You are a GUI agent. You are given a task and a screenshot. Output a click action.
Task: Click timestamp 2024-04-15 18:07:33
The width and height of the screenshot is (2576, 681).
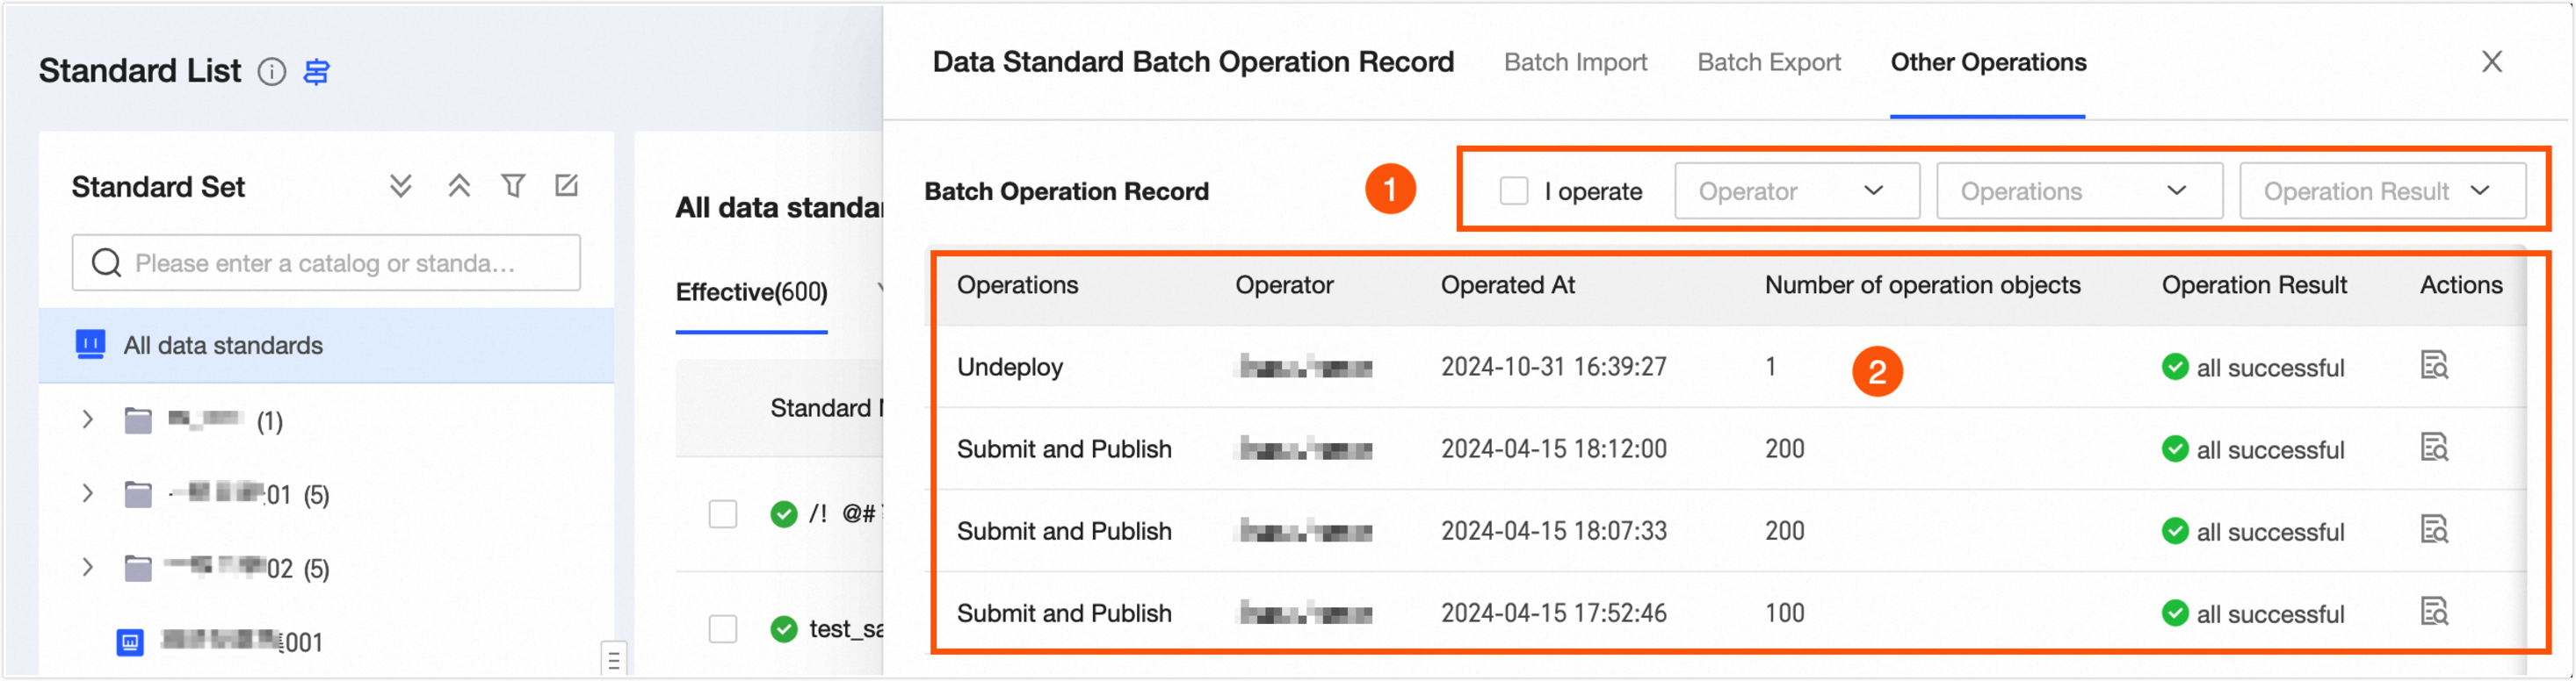pos(1553,530)
